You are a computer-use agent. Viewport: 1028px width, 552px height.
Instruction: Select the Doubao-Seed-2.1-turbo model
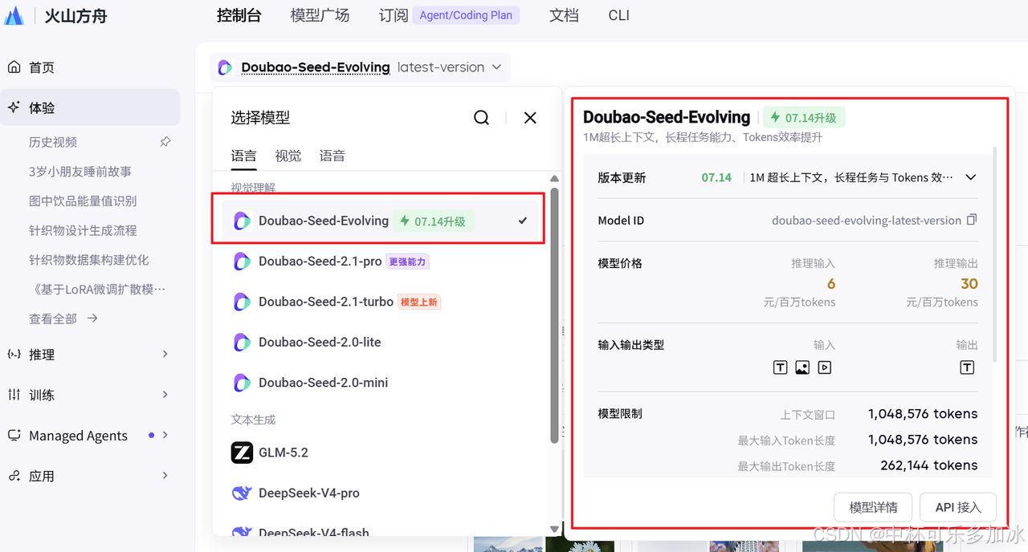pos(381,302)
